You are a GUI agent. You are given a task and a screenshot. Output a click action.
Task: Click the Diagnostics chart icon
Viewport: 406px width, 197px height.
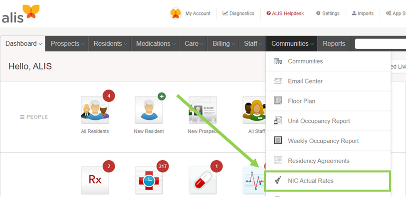(225, 13)
